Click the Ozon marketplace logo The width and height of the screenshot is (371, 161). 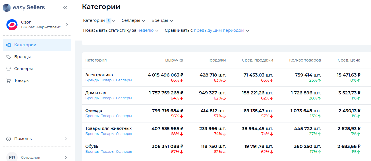(x=12, y=25)
